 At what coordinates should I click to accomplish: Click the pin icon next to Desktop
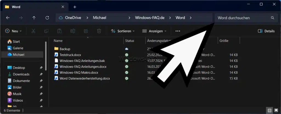tap(41, 68)
